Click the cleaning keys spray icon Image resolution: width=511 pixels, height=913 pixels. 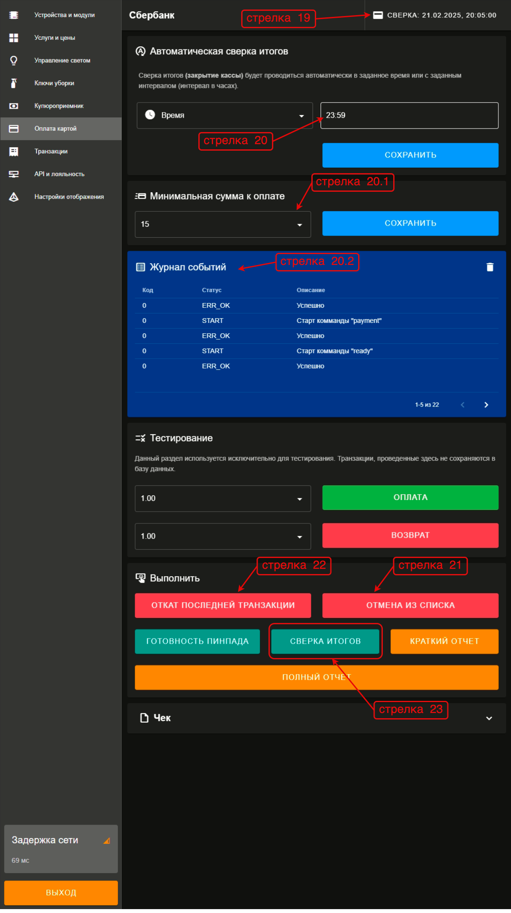click(x=14, y=83)
